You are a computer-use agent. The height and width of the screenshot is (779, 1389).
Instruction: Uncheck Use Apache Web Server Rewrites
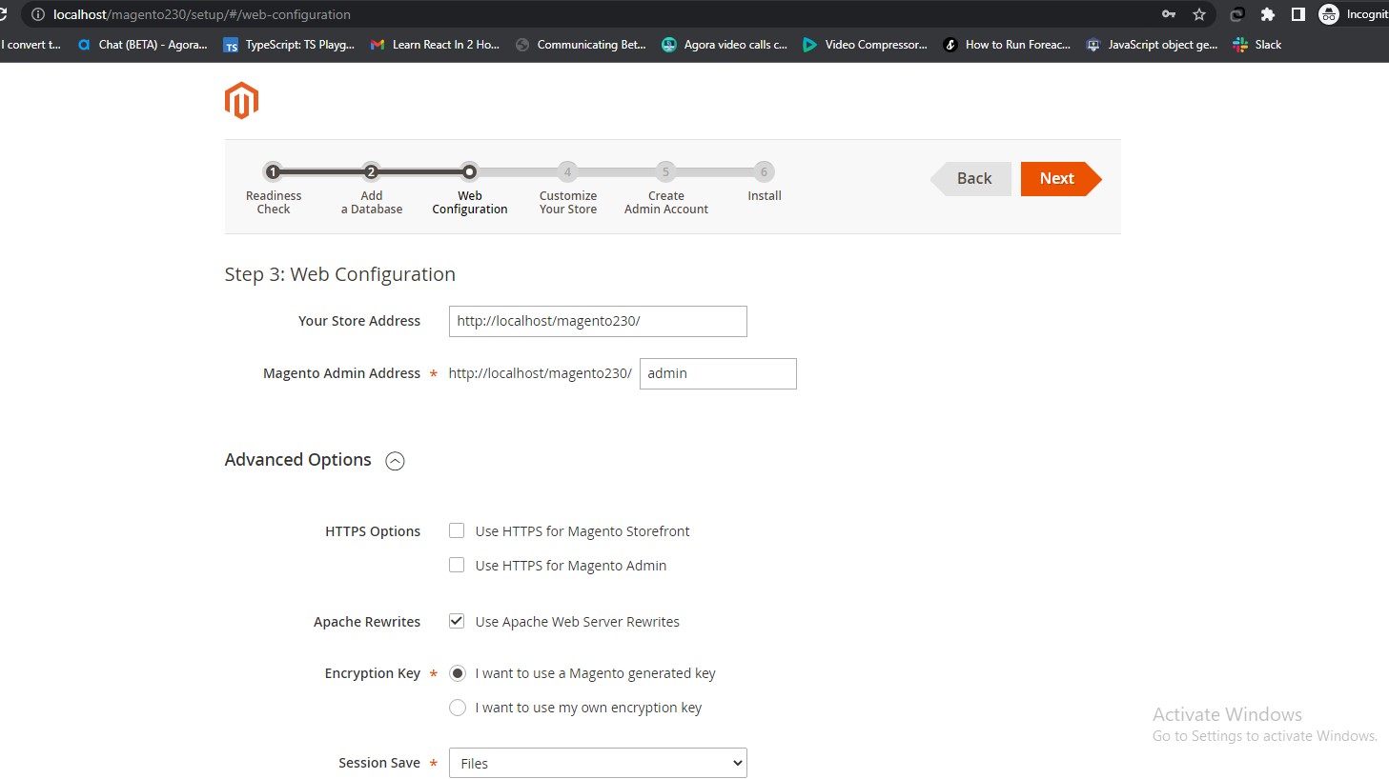click(x=457, y=621)
